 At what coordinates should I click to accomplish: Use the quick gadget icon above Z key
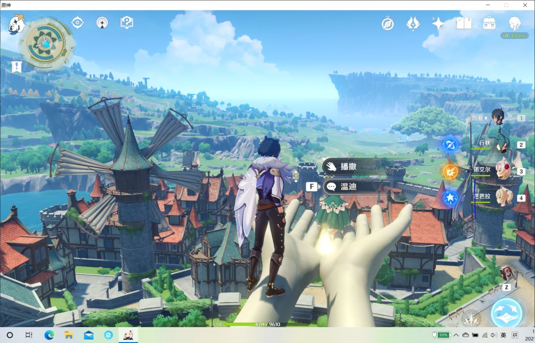pyautogui.click(x=506, y=272)
